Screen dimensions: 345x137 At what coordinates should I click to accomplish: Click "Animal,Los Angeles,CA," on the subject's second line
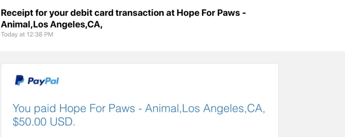(x=52, y=25)
